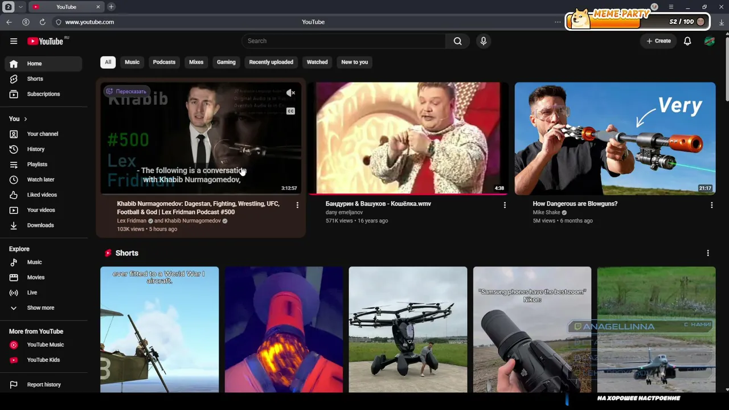729x410 pixels.
Task: Start voice search with microphone
Action: click(484, 41)
